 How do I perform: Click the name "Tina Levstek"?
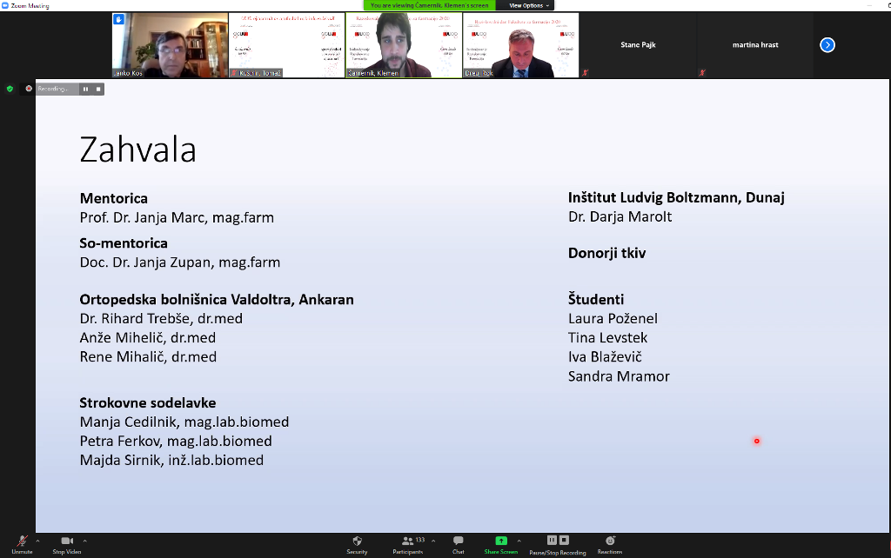coord(608,338)
